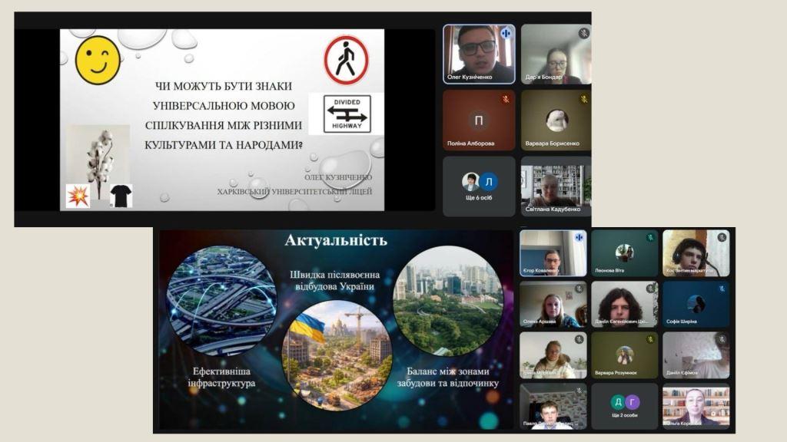Click the 'Актуальність' slide heading
Image resolution: width=787 pixels, height=442 pixels.
point(336,241)
